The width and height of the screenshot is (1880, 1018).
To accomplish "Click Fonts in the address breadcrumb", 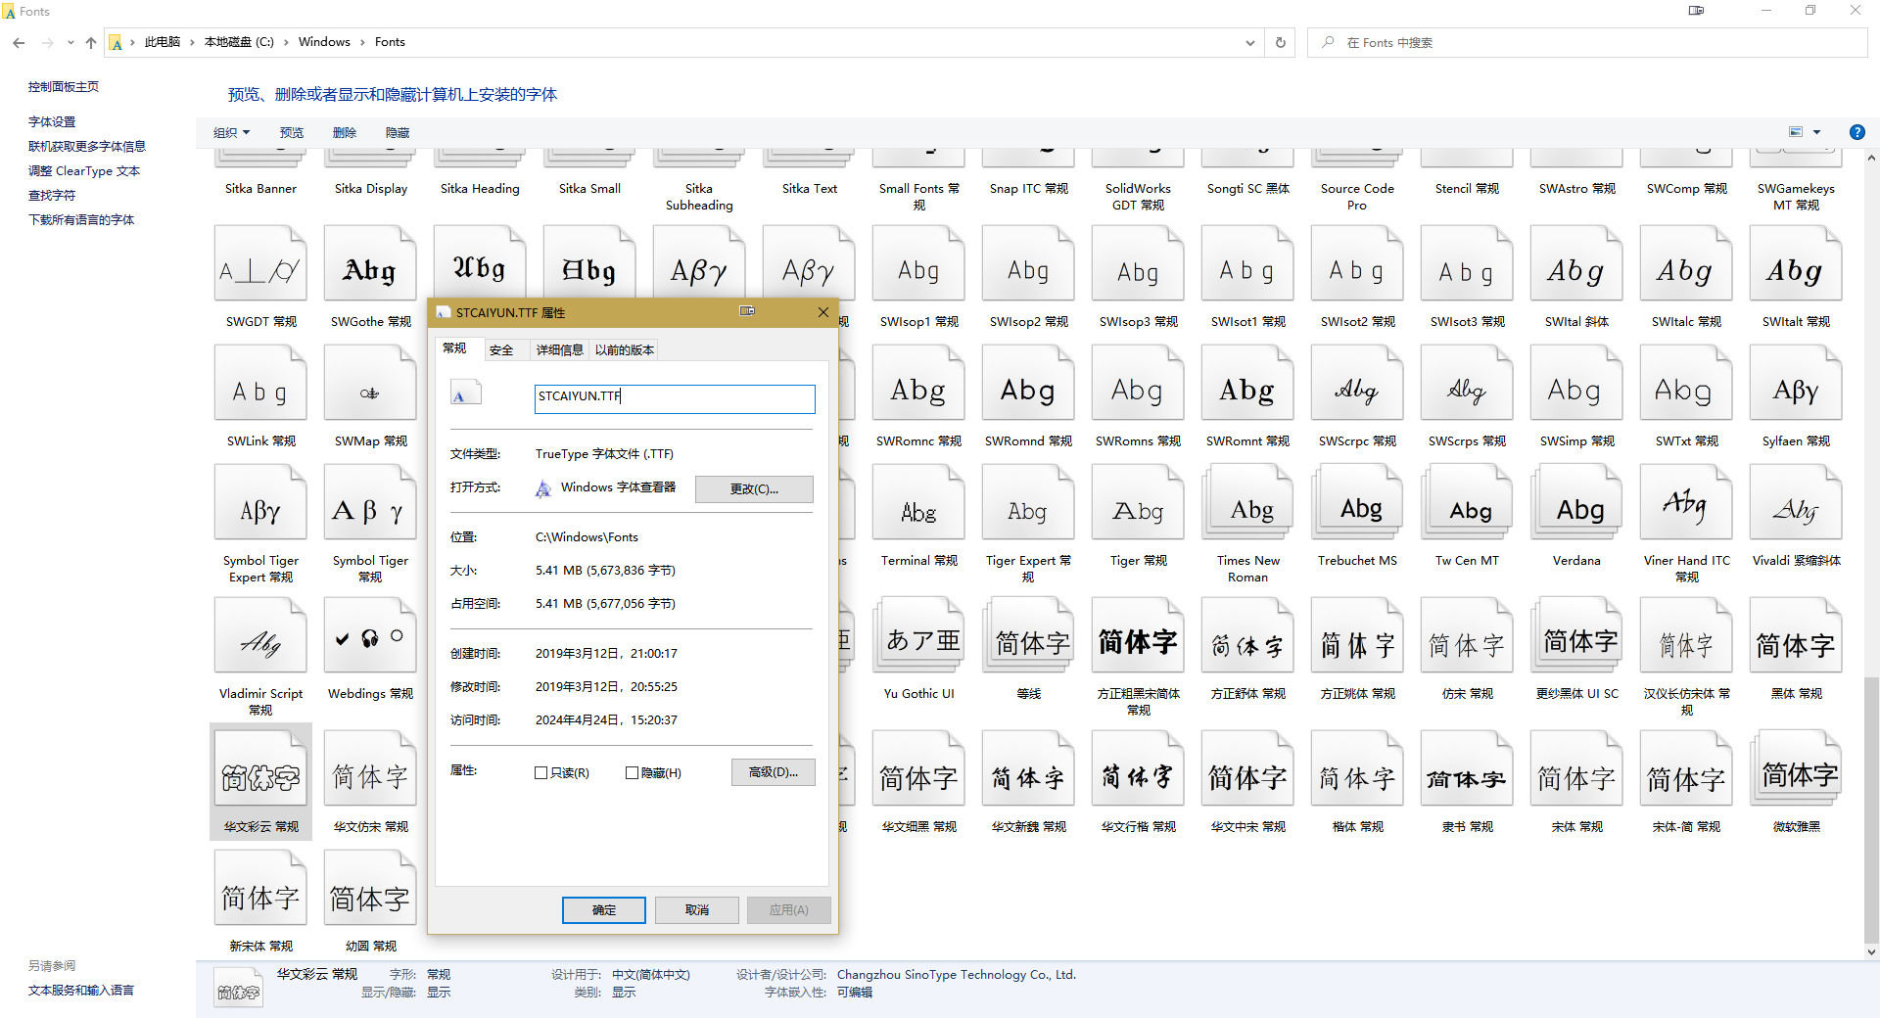I will point(390,42).
